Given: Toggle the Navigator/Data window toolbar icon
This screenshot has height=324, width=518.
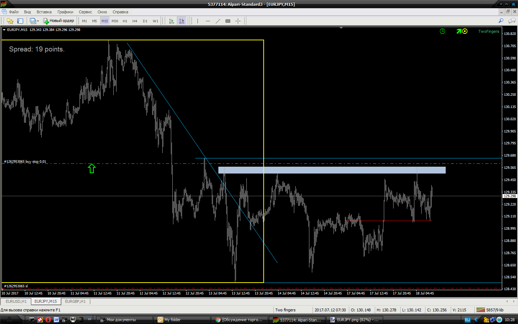Looking at the screenshot, I should click(20, 21).
